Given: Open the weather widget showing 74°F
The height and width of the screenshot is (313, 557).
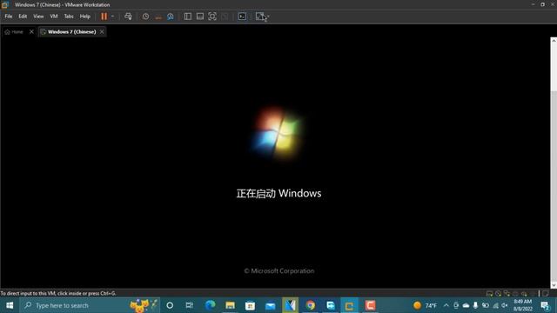Looking at the screenshot, I should click(426, 305).
